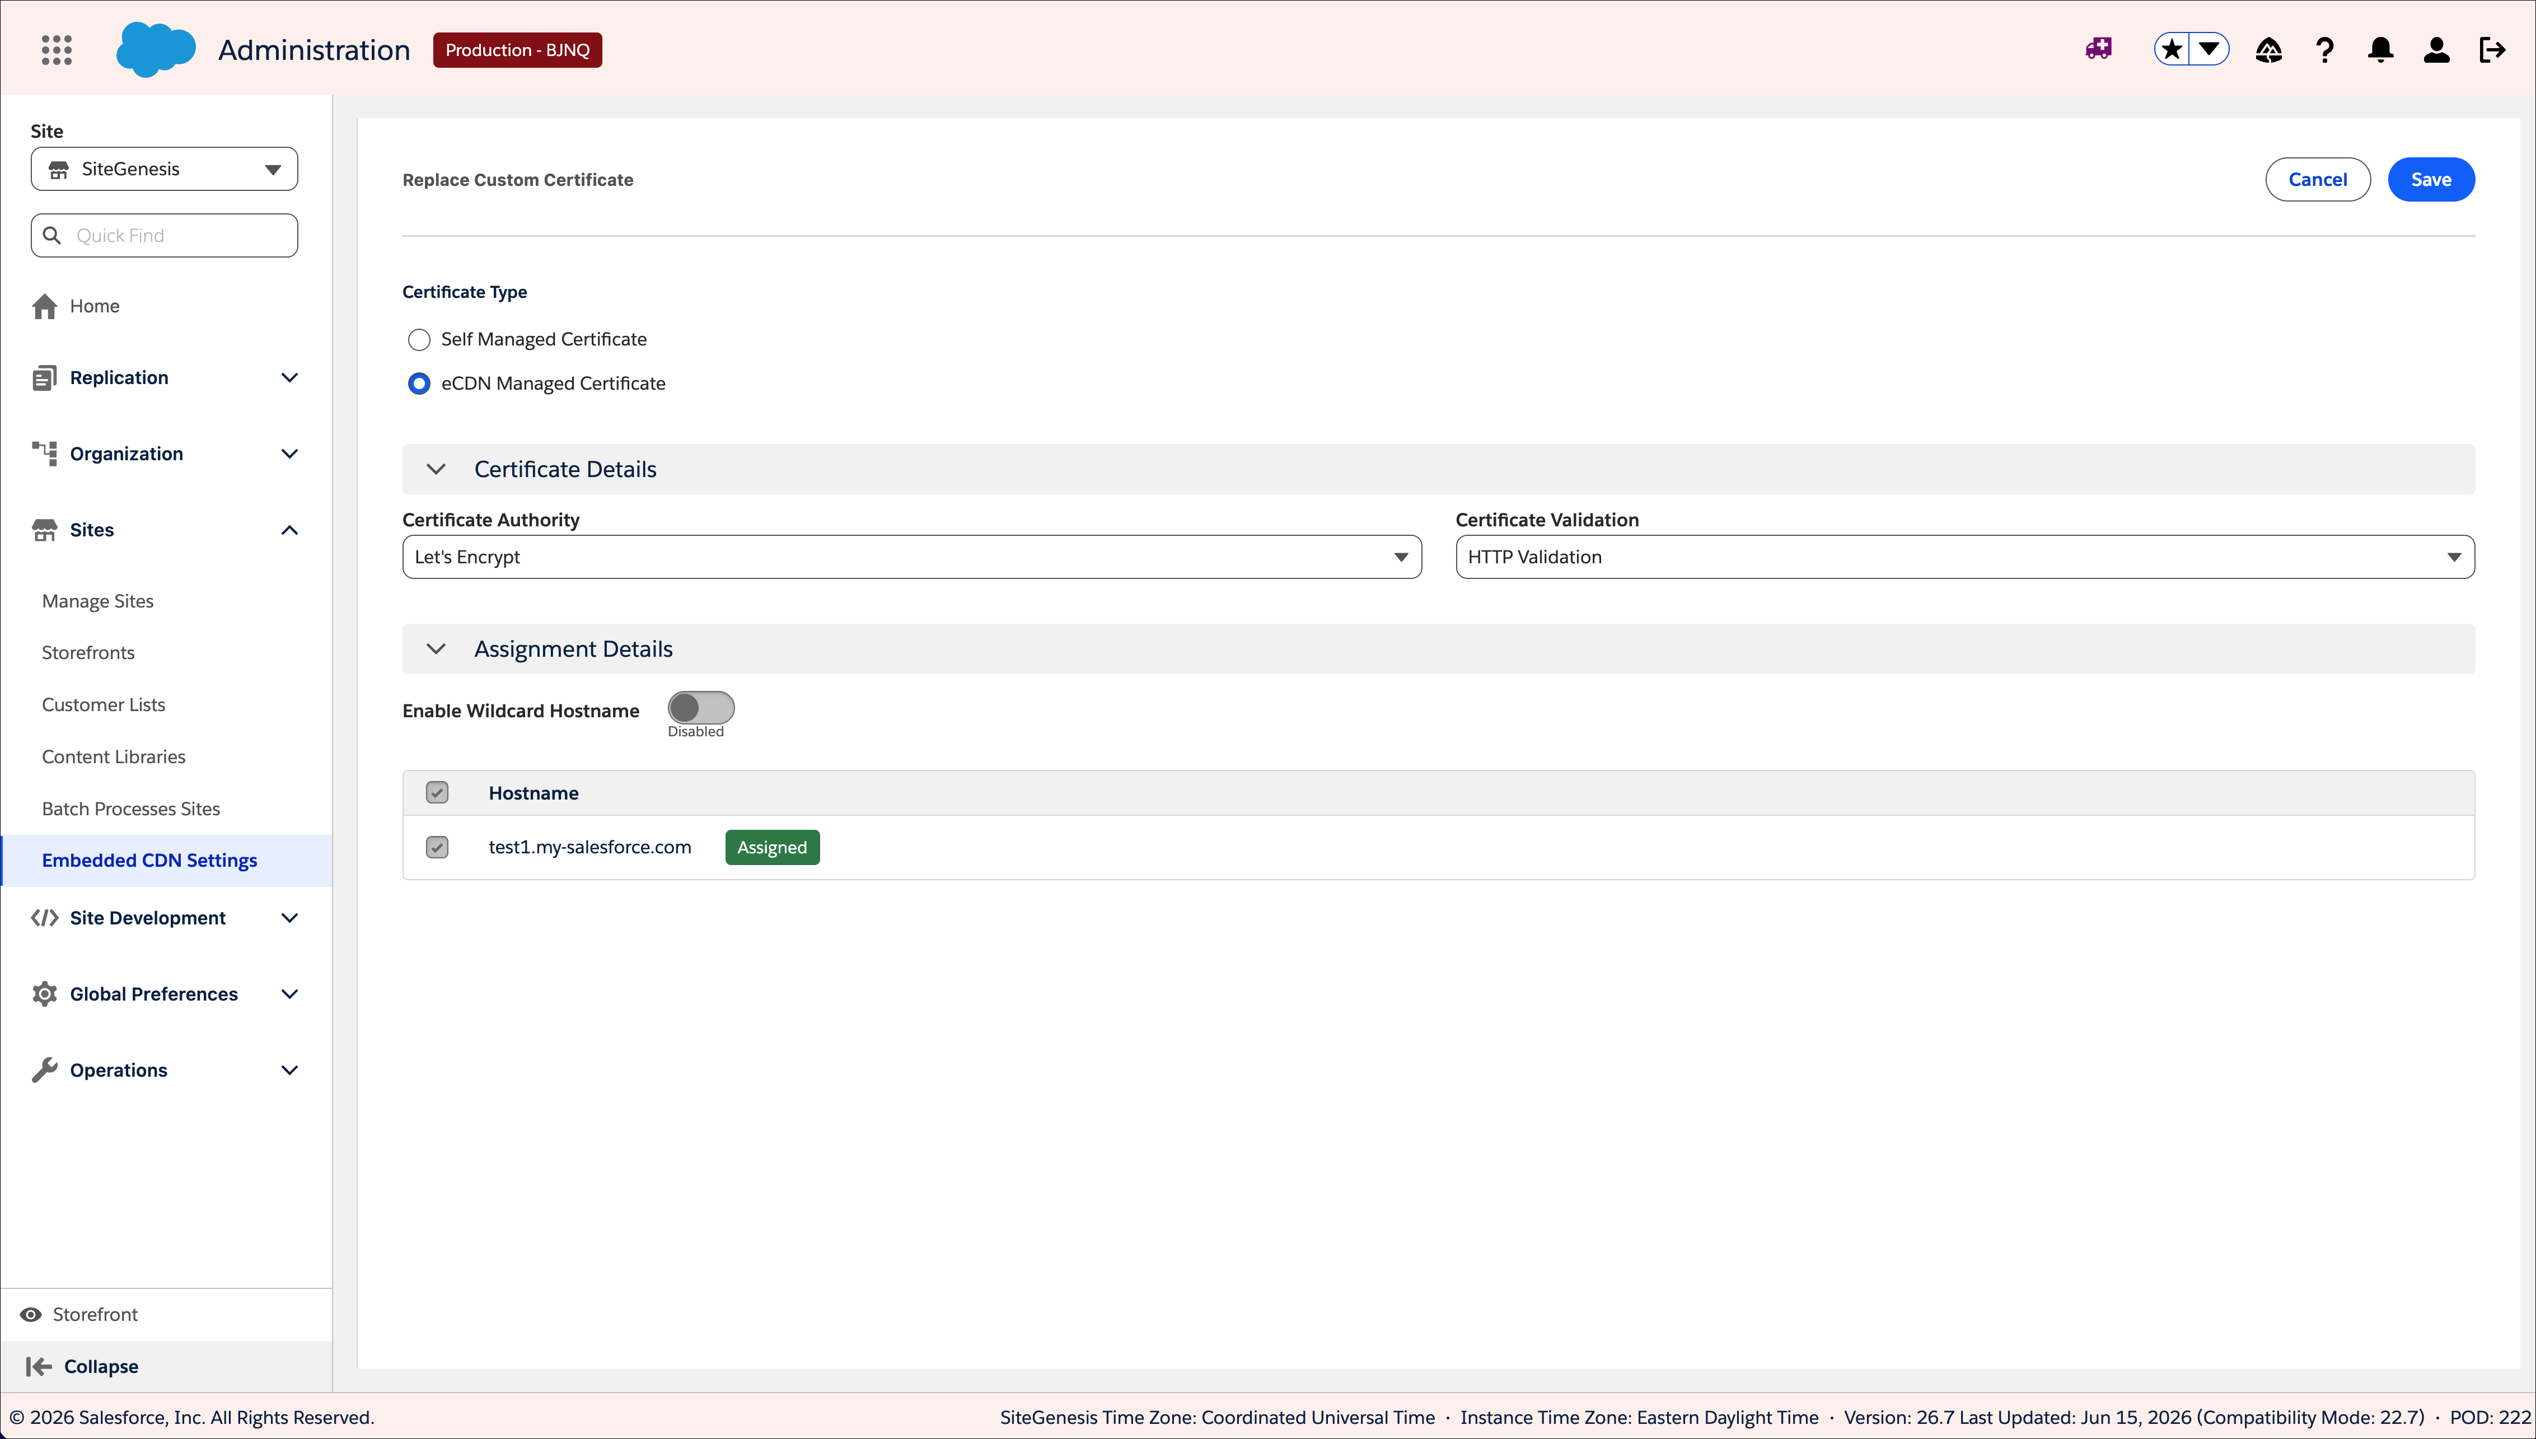
Task: Open the user profile icon
Action: pos(2436,49)
